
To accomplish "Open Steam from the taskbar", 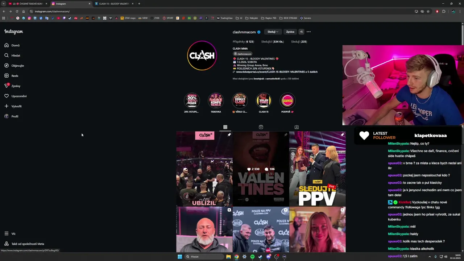I will pos(260,257).
